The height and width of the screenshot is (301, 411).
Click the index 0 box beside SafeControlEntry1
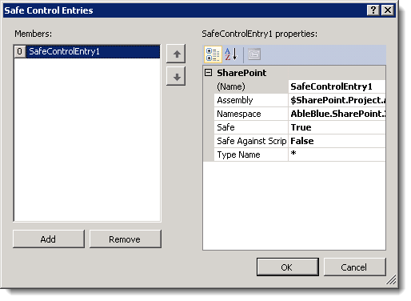(x=20, y=51)
